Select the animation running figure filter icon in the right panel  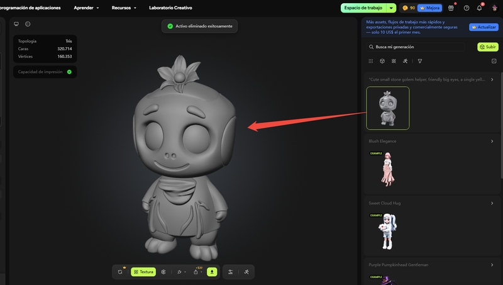(x=405, y=61)
